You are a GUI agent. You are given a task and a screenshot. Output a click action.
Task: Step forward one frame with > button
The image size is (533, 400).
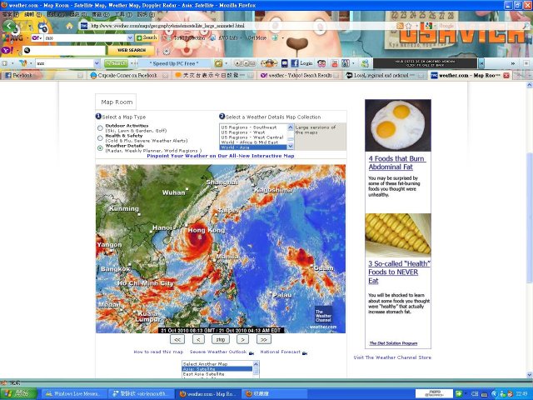(242, 340)
